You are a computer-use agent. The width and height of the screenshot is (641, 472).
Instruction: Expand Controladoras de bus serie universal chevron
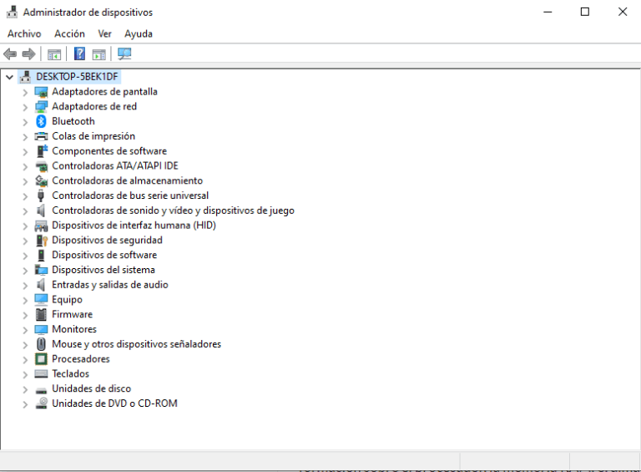tap(25, 196)
